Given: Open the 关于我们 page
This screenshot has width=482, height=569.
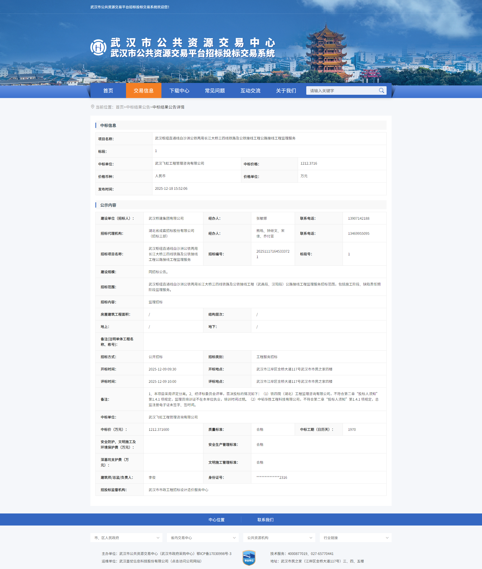Looking at the screenshot, I should tap(286, 90).
